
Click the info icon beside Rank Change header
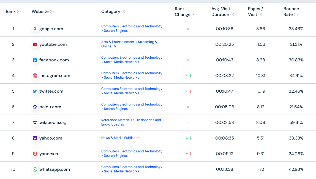click(x=194, y=15)
